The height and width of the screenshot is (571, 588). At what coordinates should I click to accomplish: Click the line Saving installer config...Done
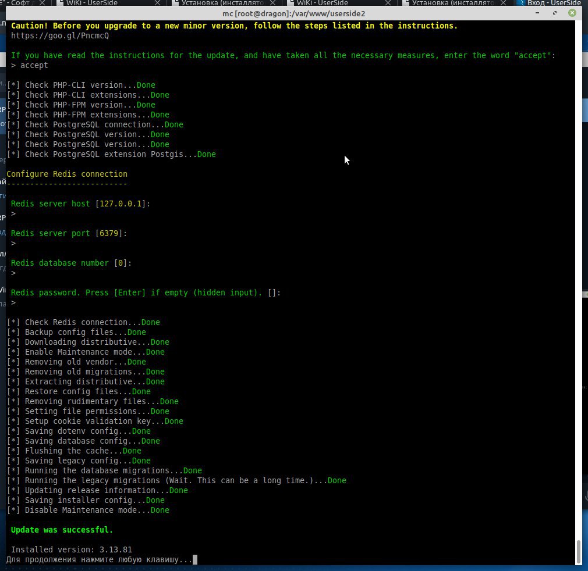86,500
